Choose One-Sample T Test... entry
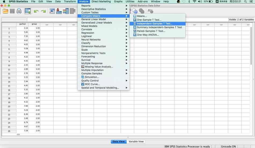 point(157,20)
